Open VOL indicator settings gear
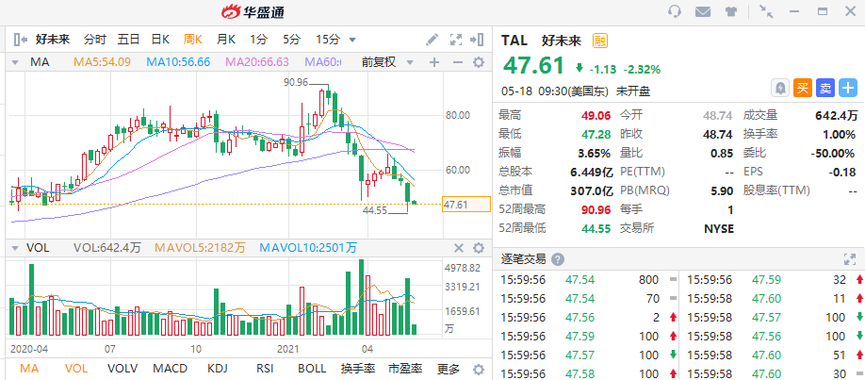Image resolution: width=865 pixels, height=380 pixels. [479, 248]
